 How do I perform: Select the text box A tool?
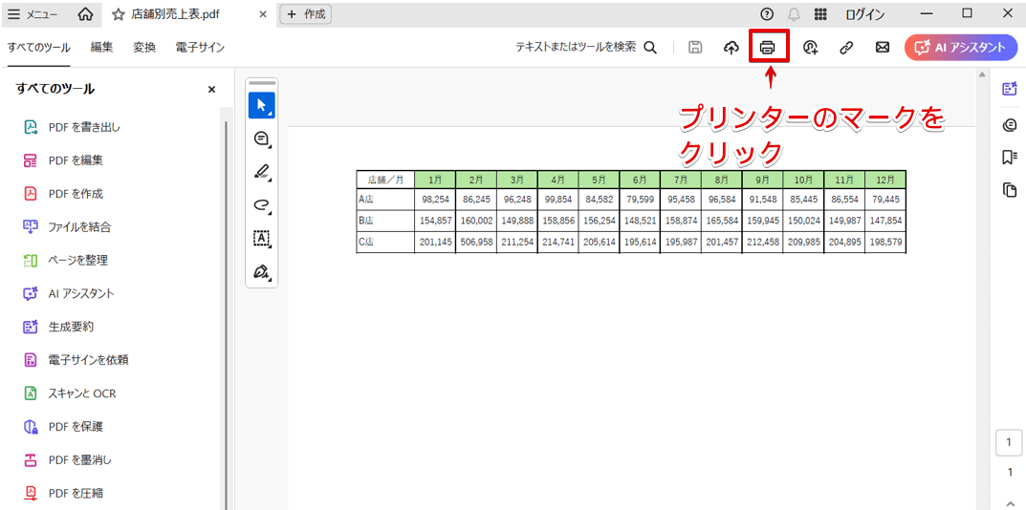tap(262, 239)
